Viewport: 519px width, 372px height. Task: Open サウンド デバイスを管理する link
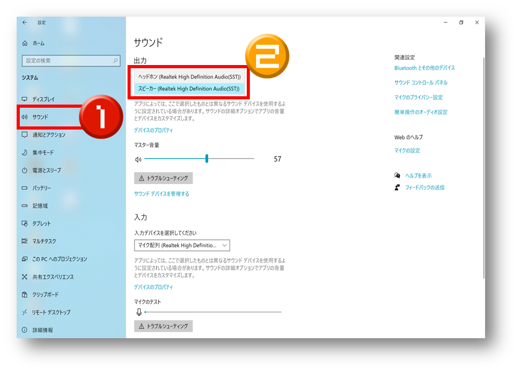pyautogui.click(x=161, y=194)
